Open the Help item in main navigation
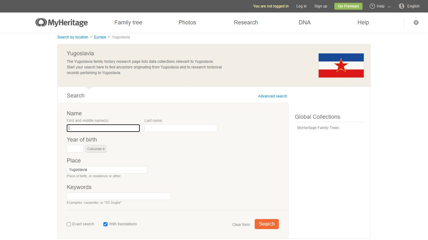This screenshot has height=240, width=428. (363, 22)
